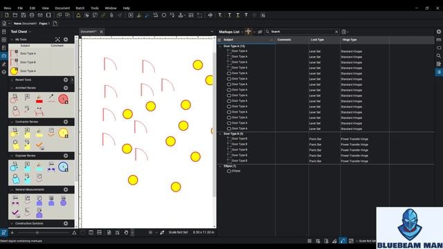Open the Batch menu
443x249 pixels.
[80, 8]
